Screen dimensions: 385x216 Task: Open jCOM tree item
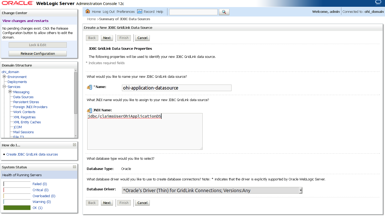click(18, 127)
